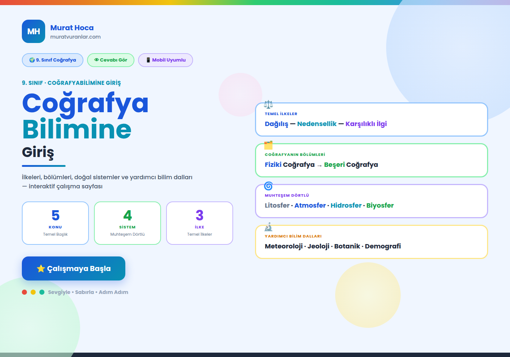
Task: Click the word Jeoloji
Action: [318, 246]
